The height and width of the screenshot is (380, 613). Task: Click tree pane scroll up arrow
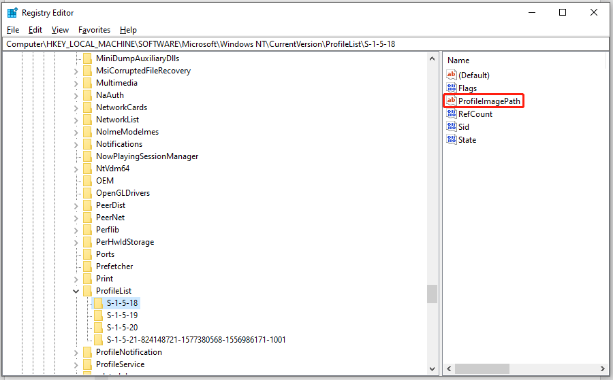432,58
